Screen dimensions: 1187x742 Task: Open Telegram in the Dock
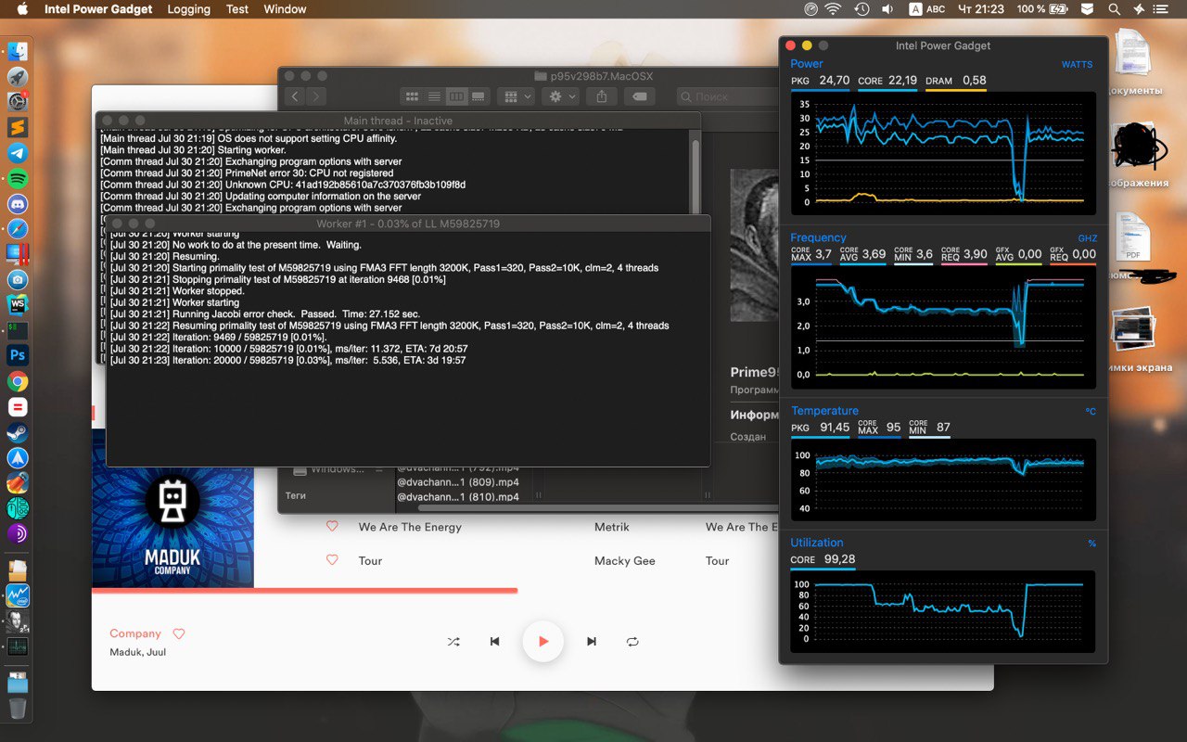(x=17, y=153)
